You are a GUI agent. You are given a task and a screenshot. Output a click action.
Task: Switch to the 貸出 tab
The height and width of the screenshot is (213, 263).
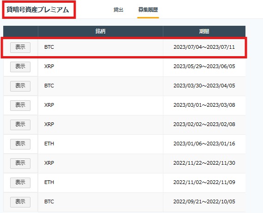coord(118,10)
